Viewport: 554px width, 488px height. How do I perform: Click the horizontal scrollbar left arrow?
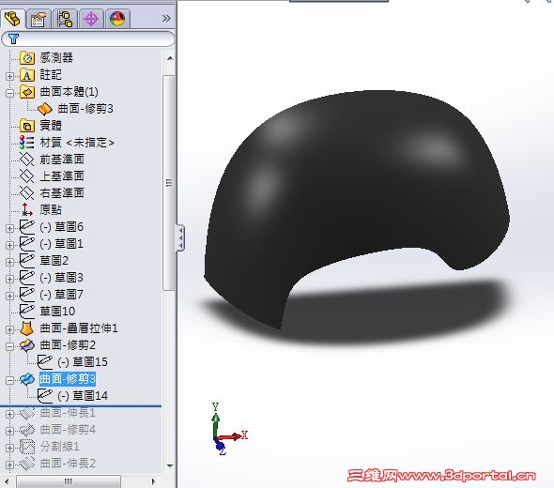[7, 481]
